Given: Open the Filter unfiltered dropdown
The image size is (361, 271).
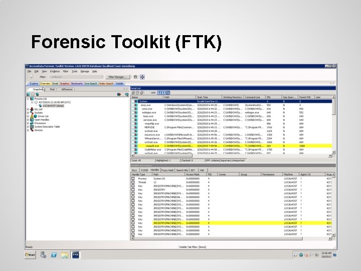Looking at the screenshot, I should [76, 77].
